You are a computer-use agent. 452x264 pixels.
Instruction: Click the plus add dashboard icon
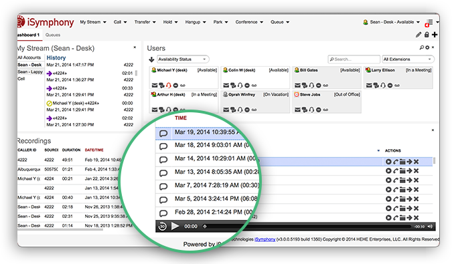point(435,35)
